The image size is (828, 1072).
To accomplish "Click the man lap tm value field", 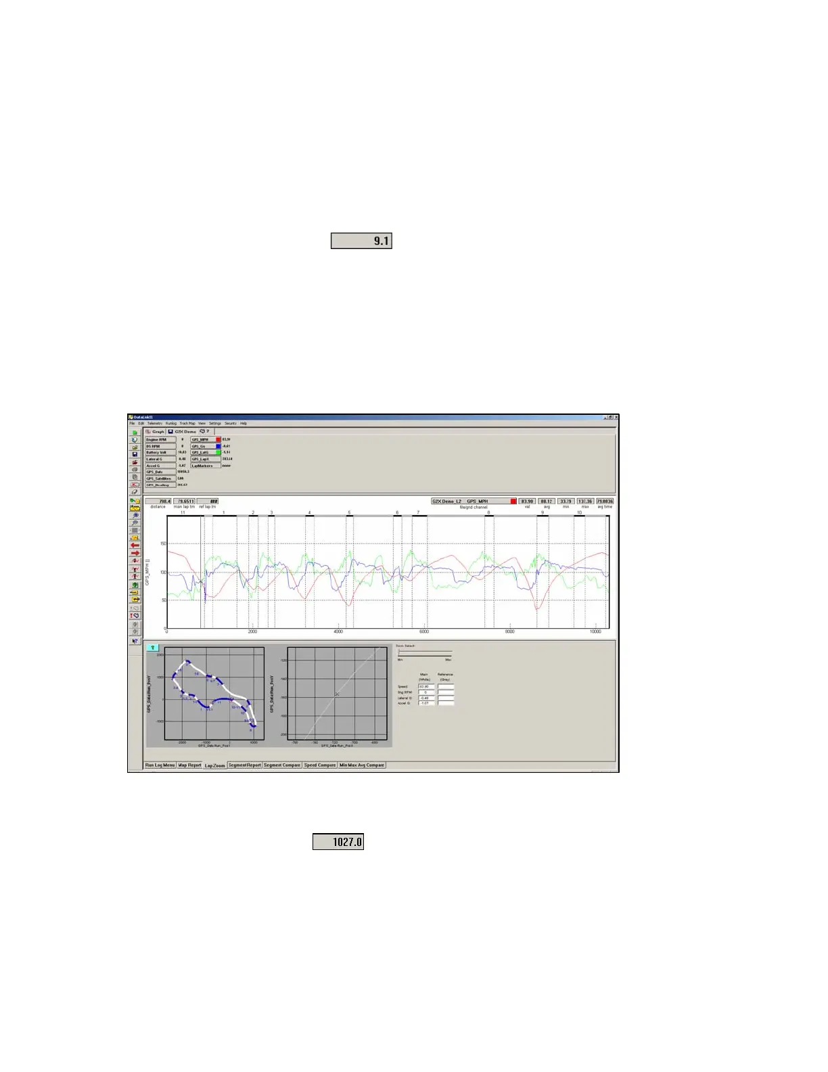I will 184,501.
